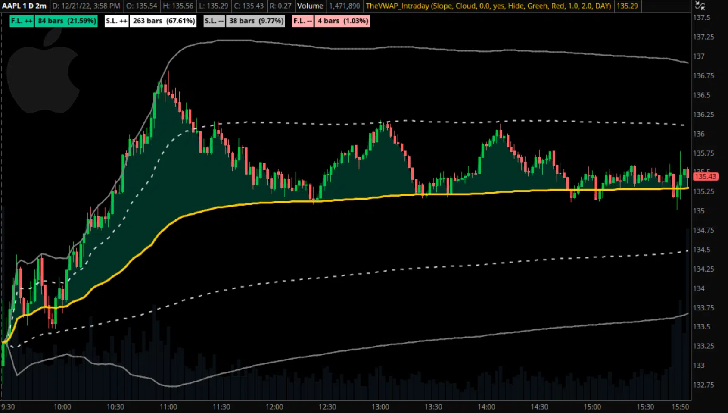Image resolution: width=728 pixels, height=413 pixels.
Task: Click the 15:30 time axis label
Action: [x=645, y=407]
